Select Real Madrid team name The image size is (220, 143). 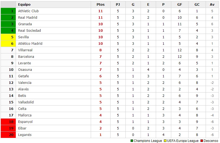point(28,18)
